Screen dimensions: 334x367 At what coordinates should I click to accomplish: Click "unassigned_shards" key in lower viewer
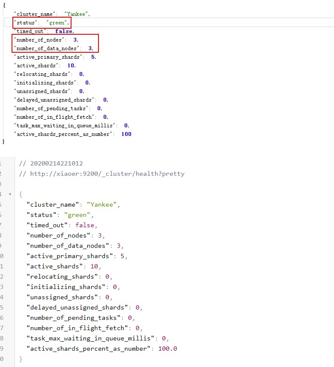coord(62,297)
